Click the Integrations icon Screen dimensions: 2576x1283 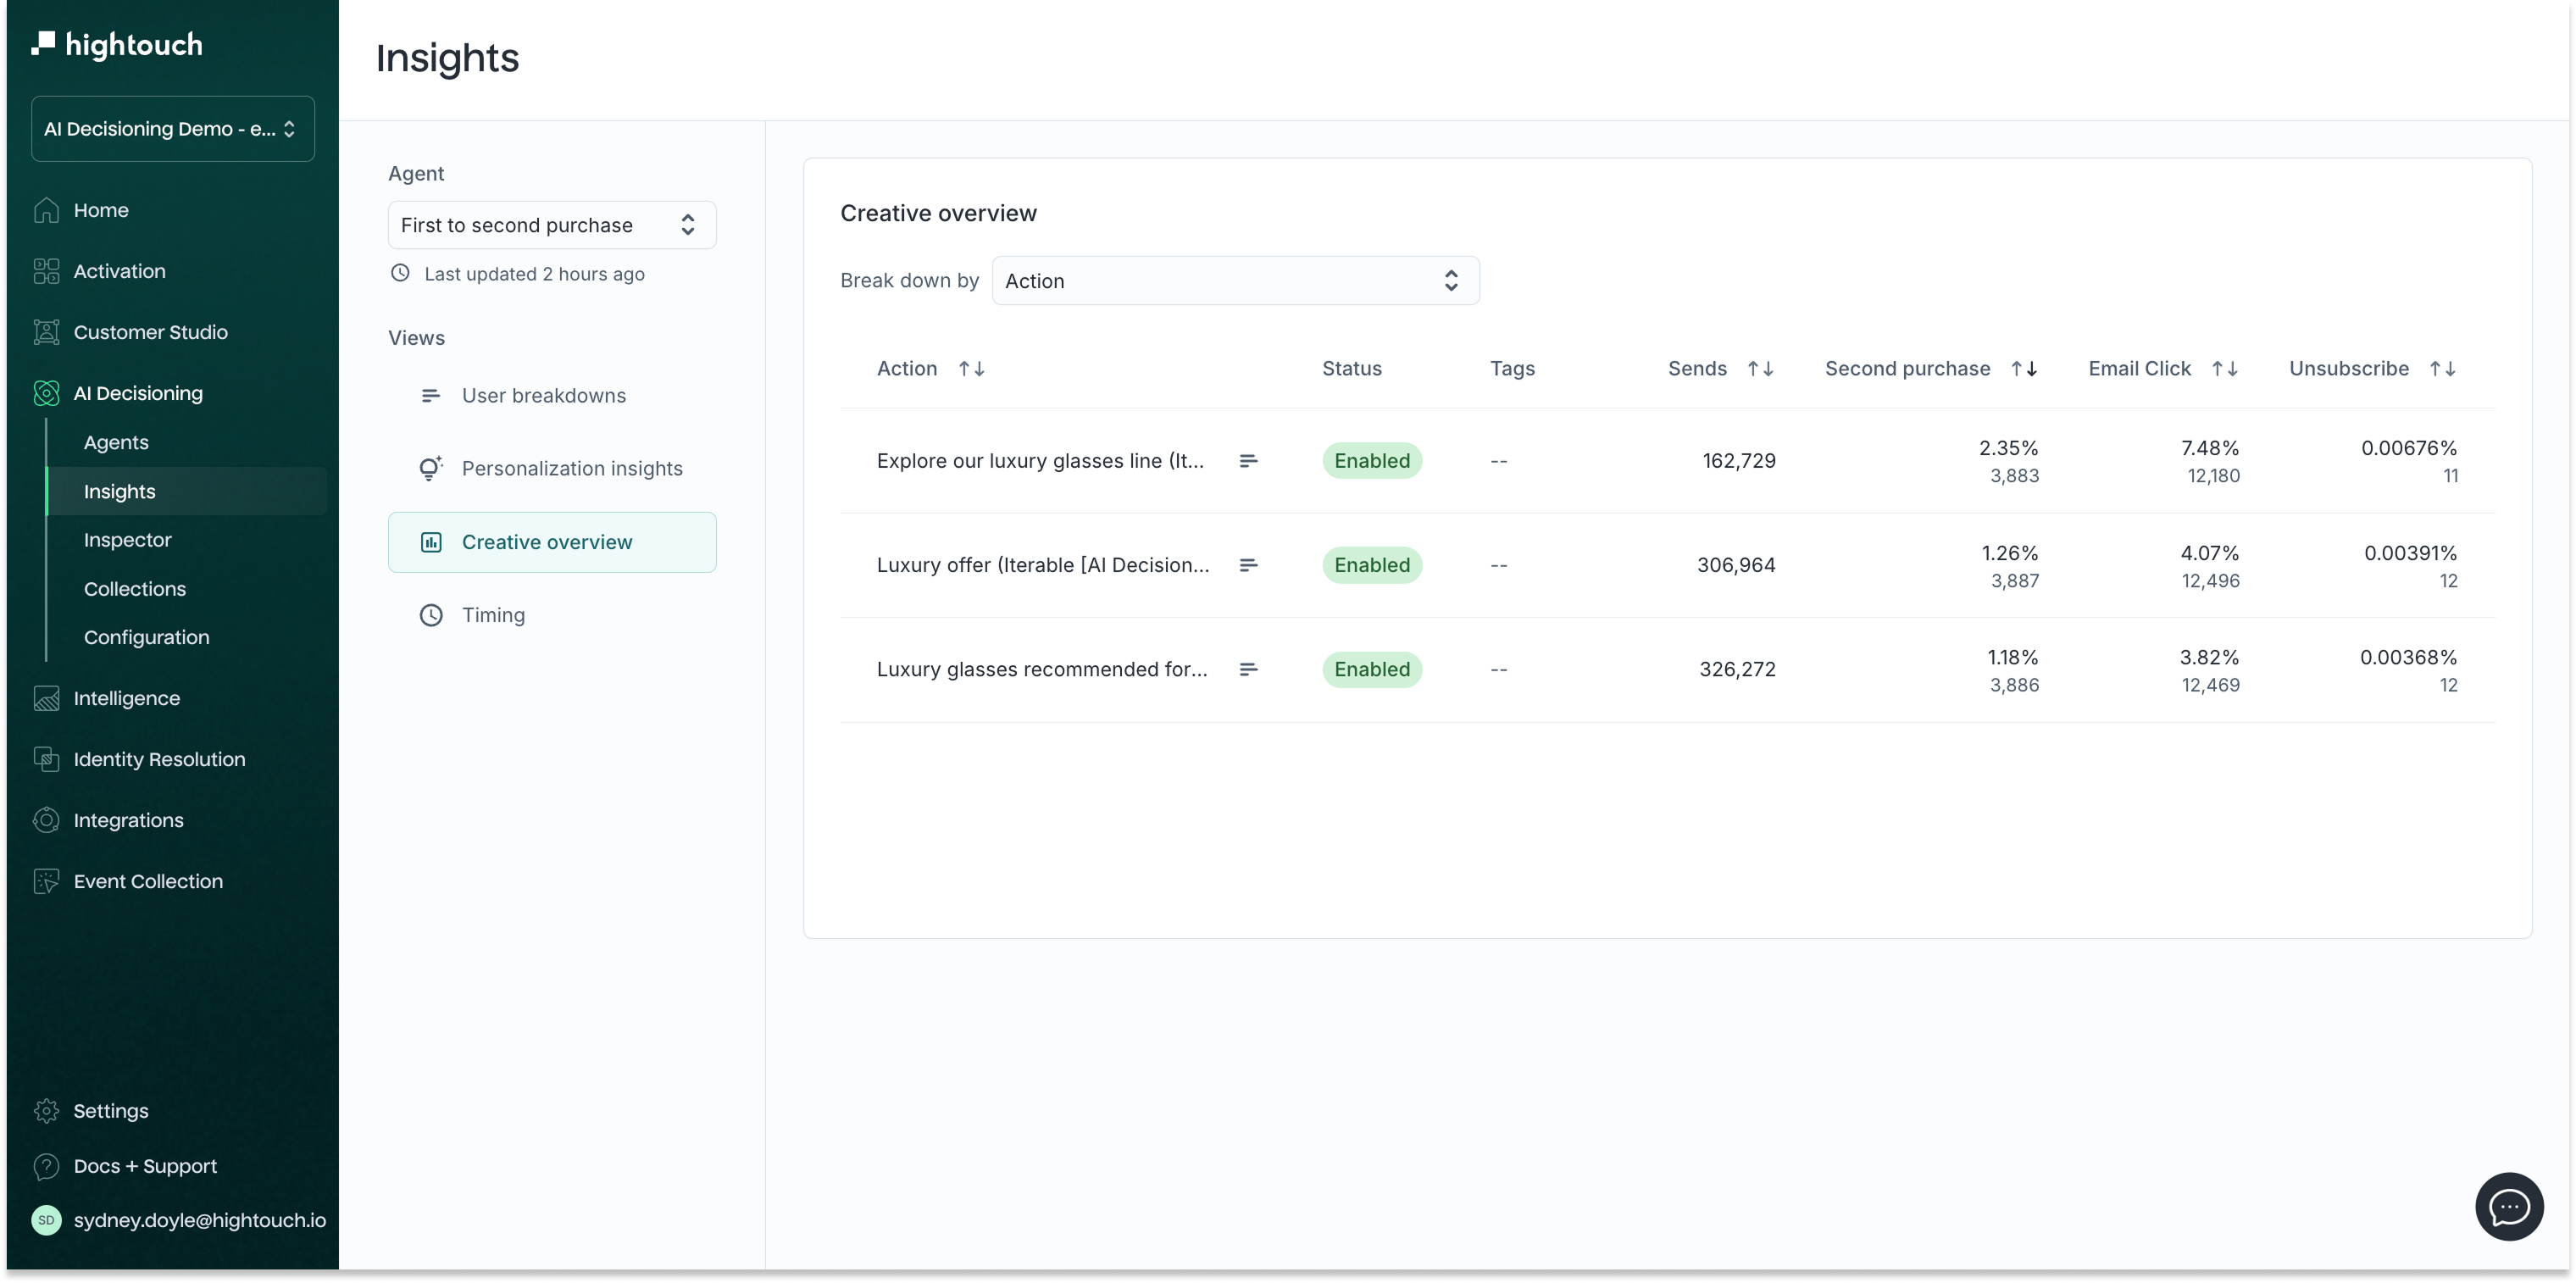click(x=46, y=820)
